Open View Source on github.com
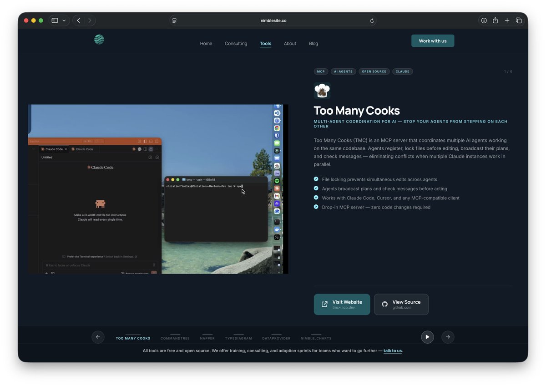 pyautogui.click(x=401, y=305)
